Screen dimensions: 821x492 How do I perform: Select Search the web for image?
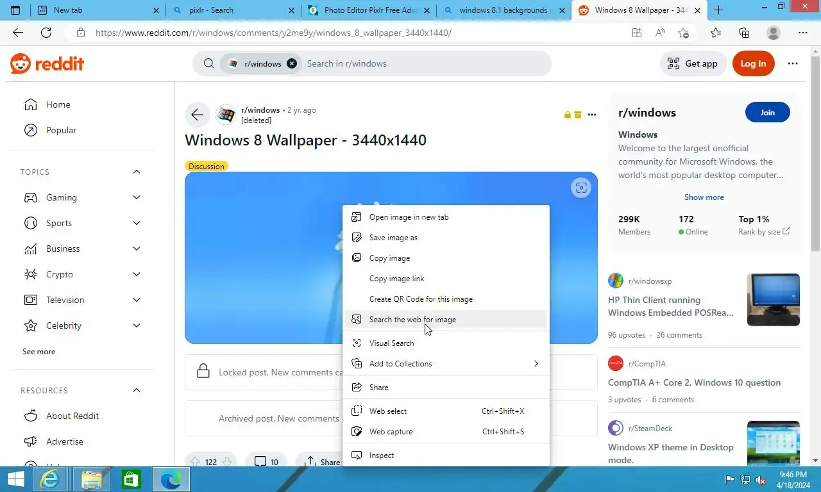tap(446, 320)
